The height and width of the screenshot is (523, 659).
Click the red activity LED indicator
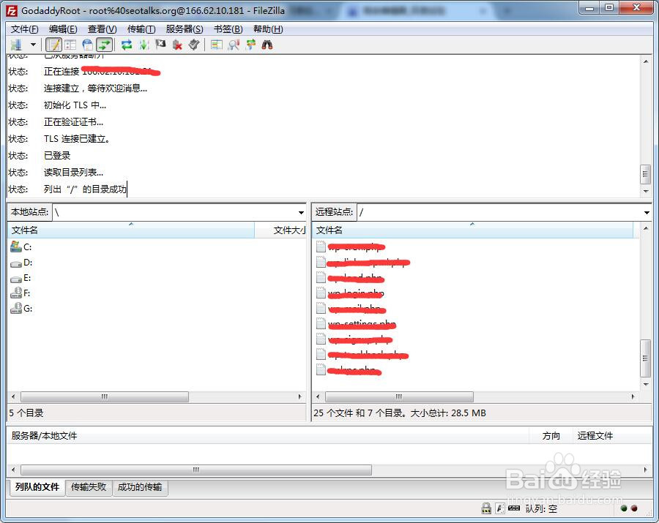pos(634,508)
